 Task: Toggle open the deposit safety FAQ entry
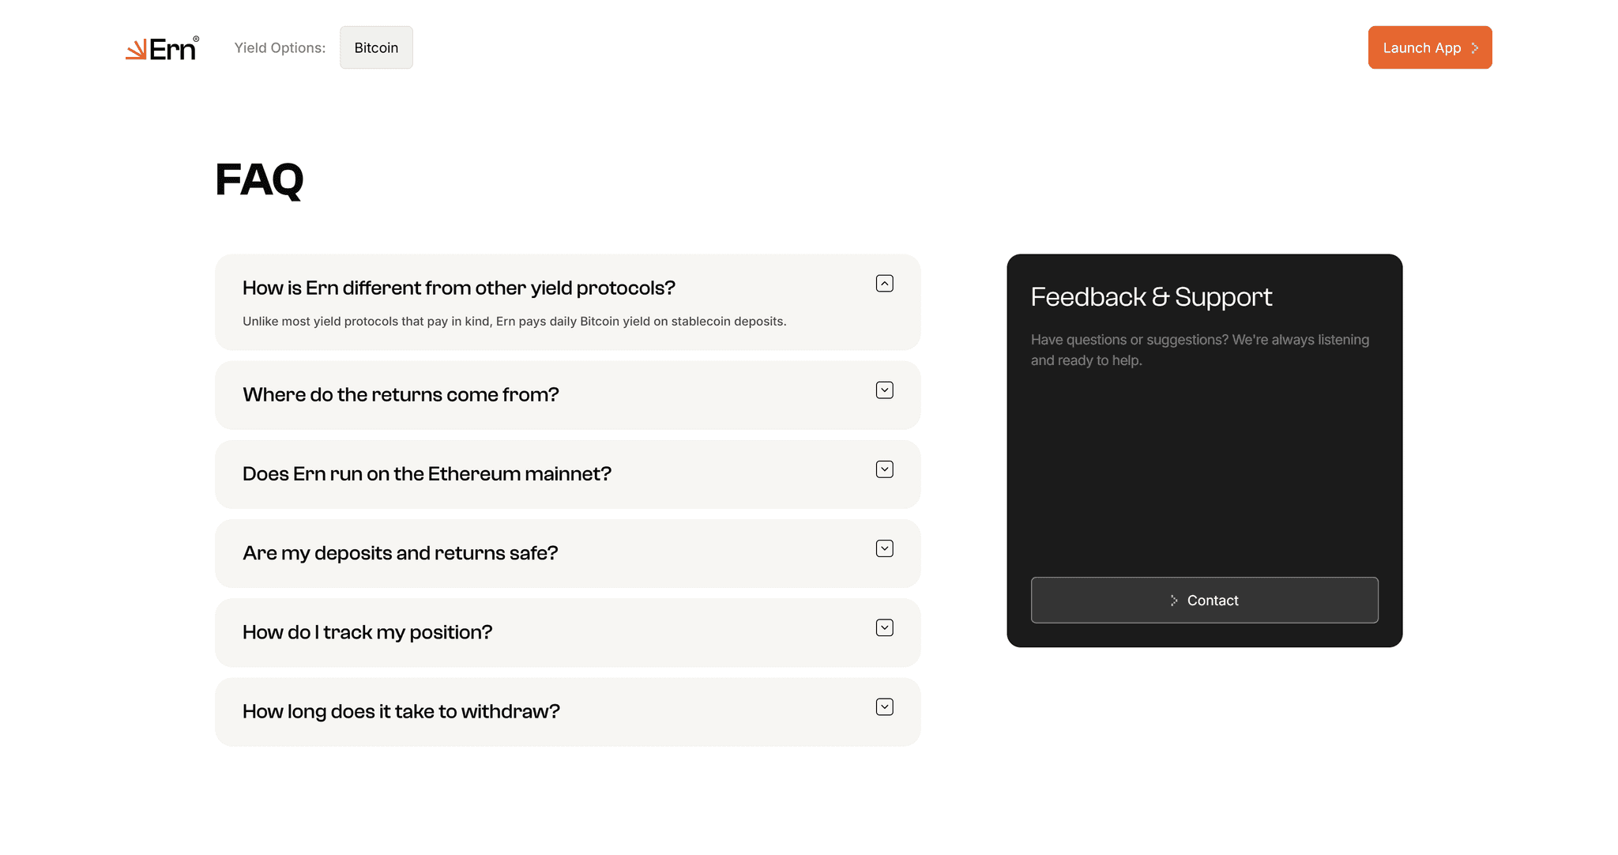point(567,553)
